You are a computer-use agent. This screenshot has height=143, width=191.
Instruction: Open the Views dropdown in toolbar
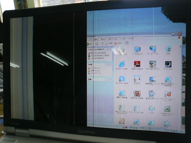pyautogui.click(x=127, y=43)
